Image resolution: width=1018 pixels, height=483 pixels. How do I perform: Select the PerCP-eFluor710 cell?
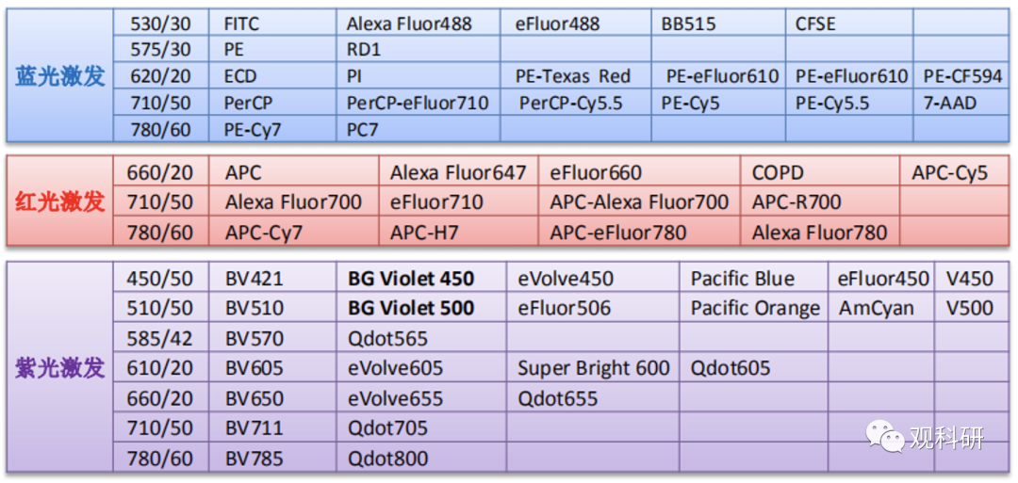[418, 103]
